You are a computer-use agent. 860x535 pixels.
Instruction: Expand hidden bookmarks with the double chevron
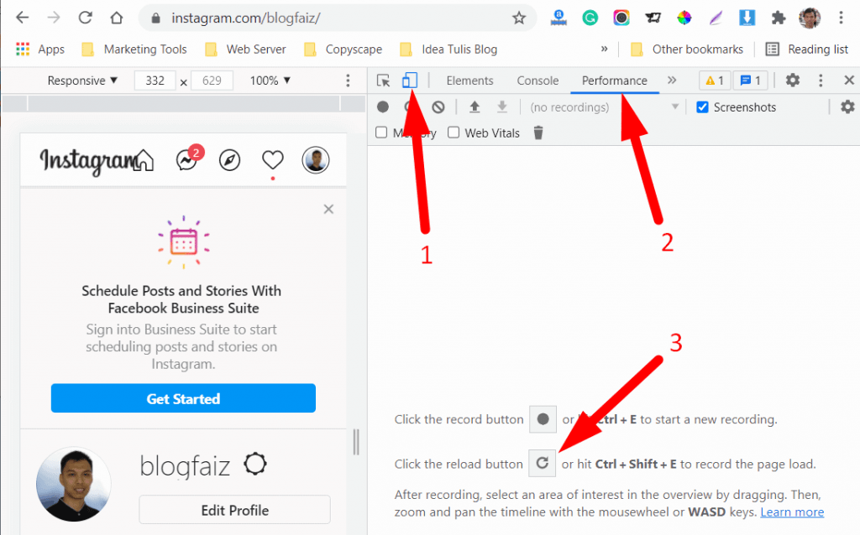tap(605, 49)
